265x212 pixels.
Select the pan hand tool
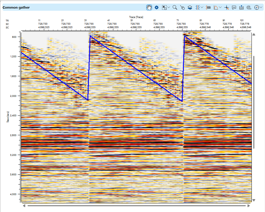(149, 7)
